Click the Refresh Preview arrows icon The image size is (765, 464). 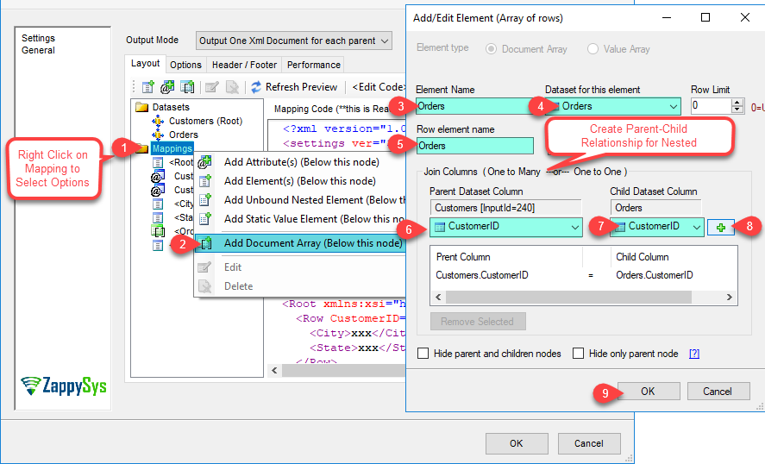(256, 87)
